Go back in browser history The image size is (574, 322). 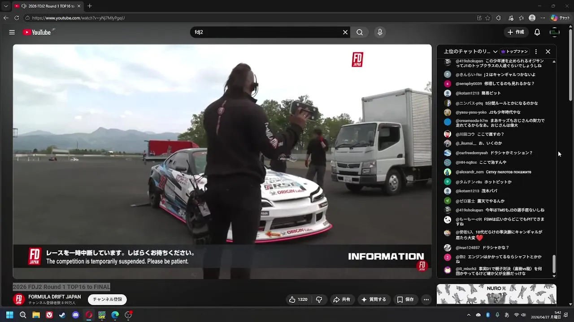(x=6, y=18)
